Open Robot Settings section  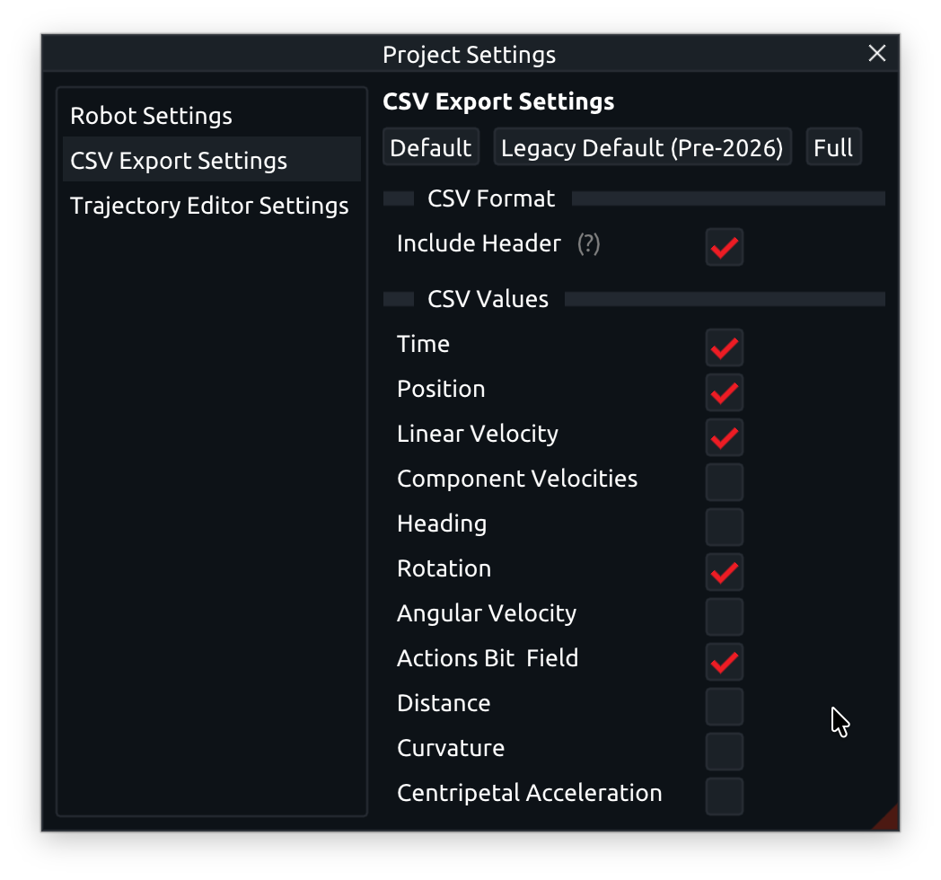tap(151, 116)
